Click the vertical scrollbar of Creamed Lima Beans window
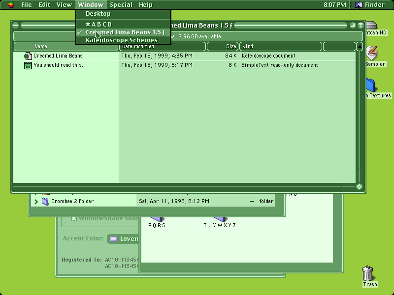 click(360, 117)
